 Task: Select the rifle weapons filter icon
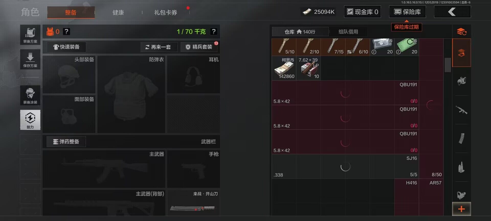click(461, 110)
